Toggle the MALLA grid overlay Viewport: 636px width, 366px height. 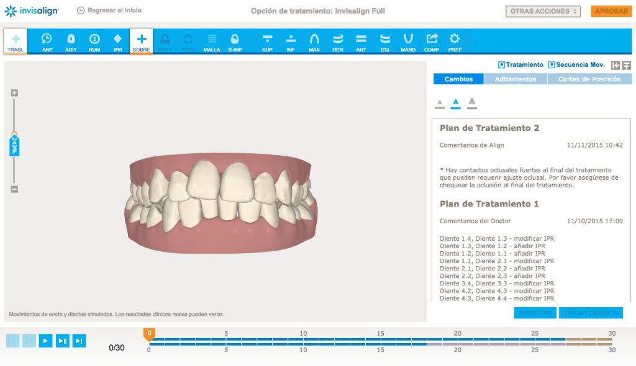tap(212, 42)
